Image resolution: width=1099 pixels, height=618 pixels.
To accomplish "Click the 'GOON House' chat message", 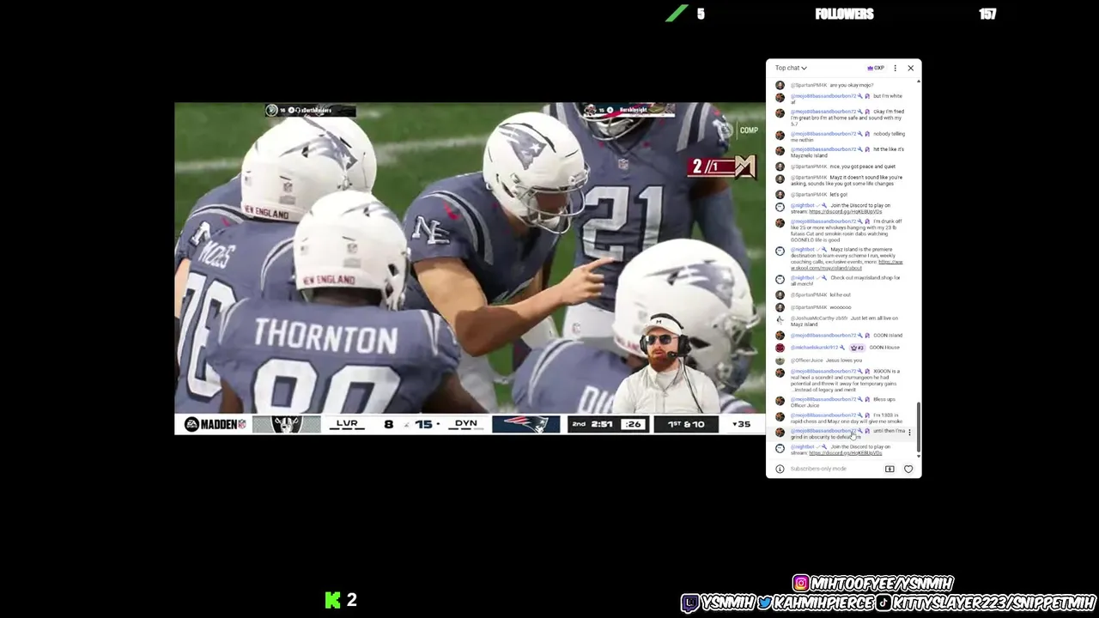I will (x=884, y=348).
